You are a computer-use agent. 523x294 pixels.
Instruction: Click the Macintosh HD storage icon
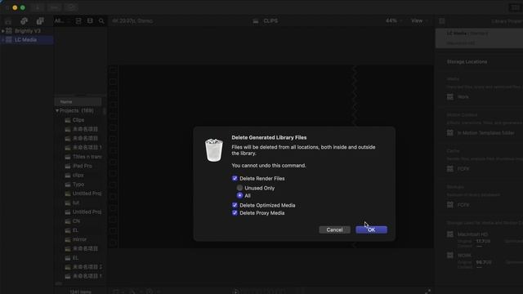coord(450,234)
